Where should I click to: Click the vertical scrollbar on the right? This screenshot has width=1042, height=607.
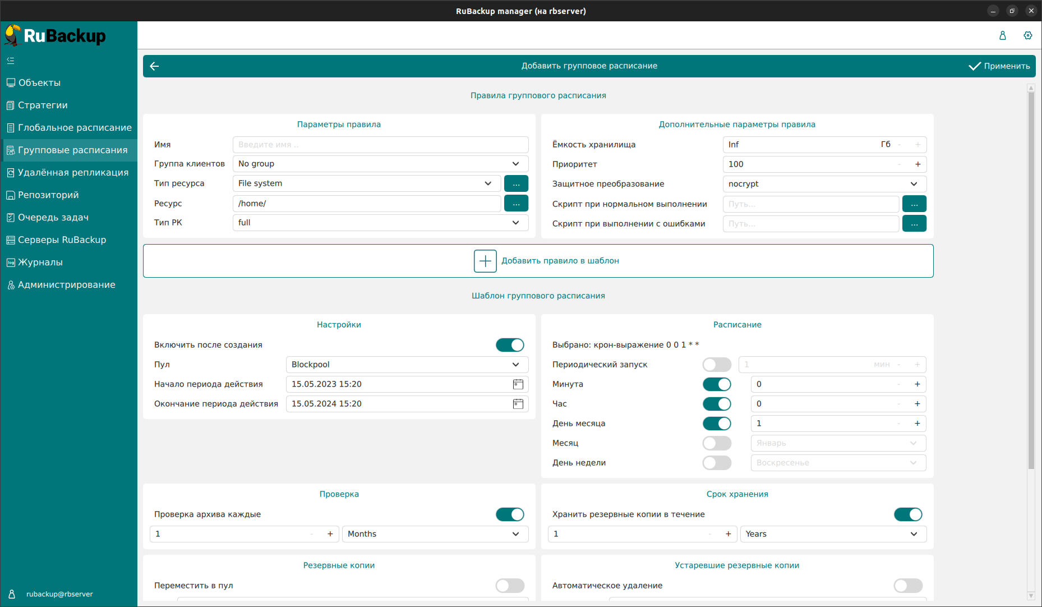(x=1031, y=280)
